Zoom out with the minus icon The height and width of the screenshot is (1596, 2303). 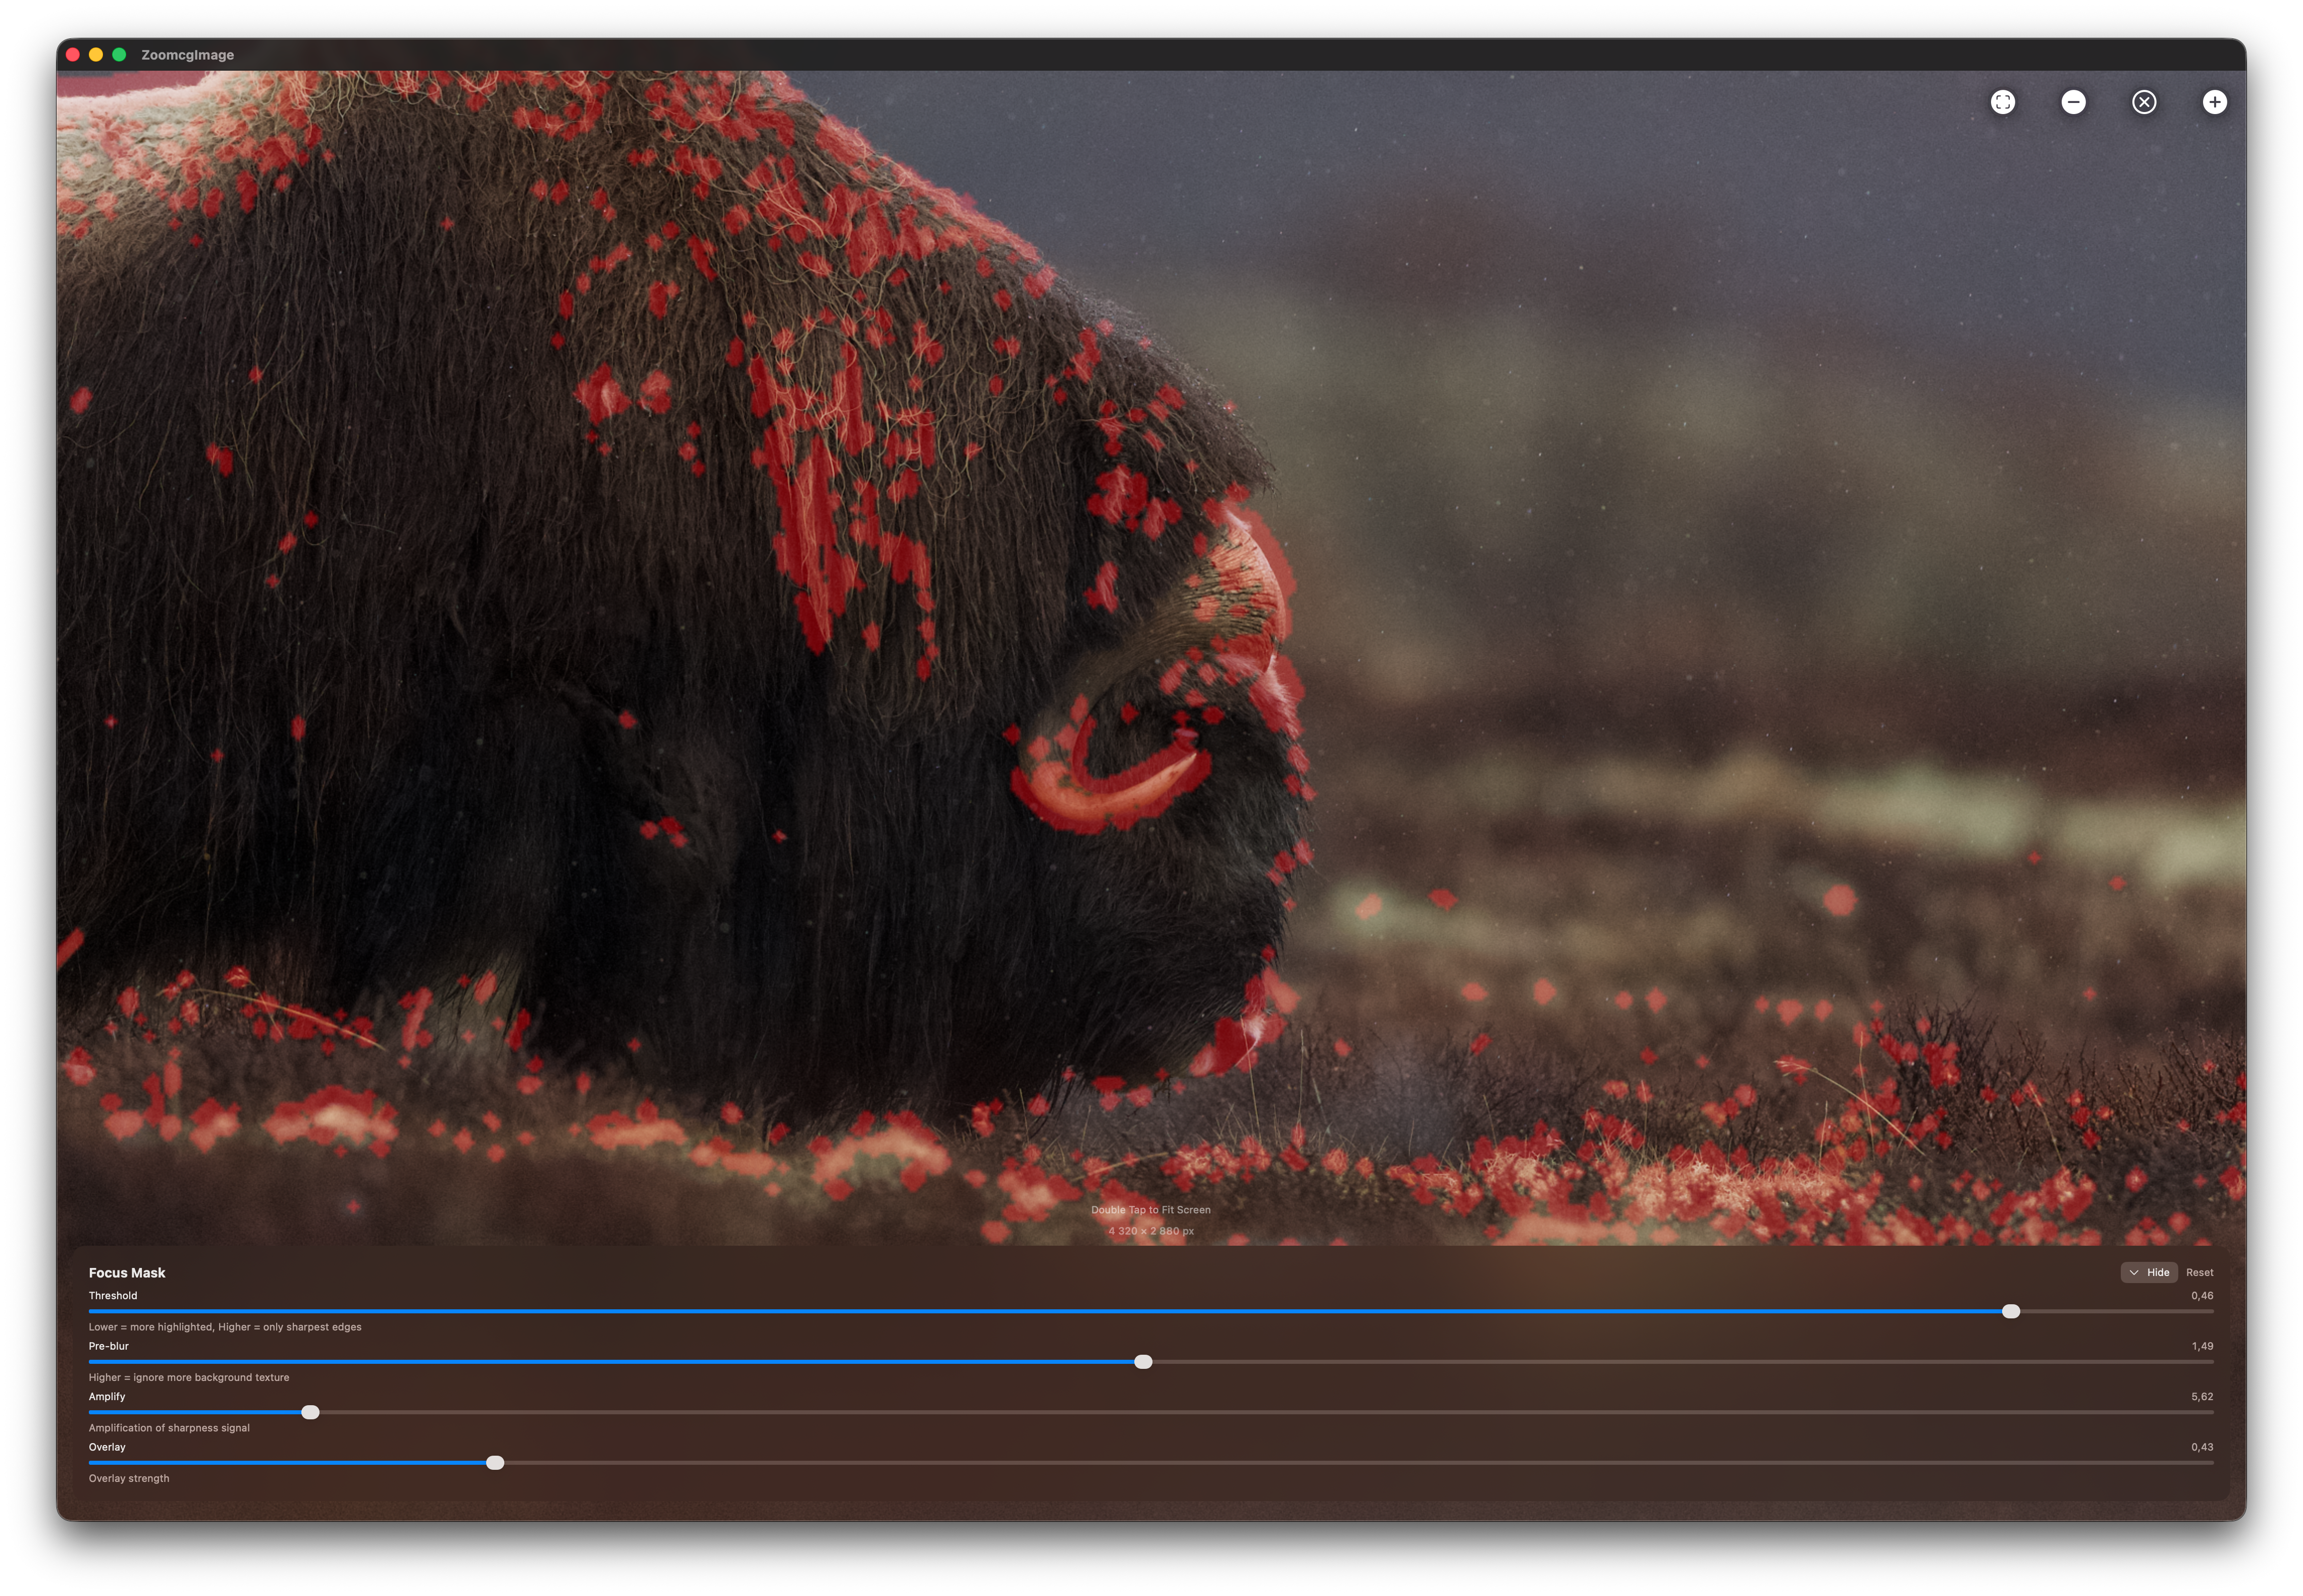2073,102
